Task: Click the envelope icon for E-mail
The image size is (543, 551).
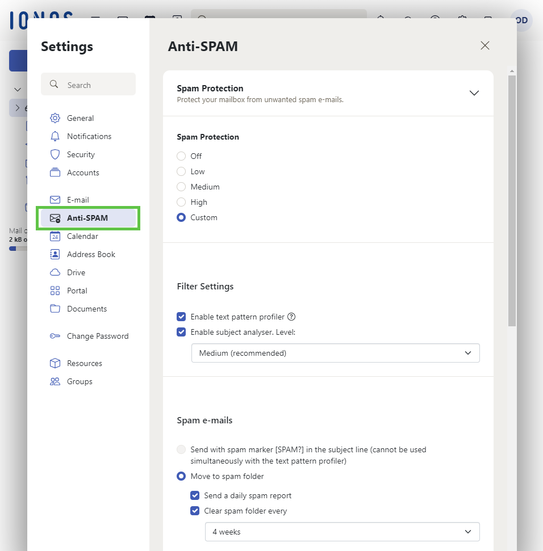Action: 55,200
